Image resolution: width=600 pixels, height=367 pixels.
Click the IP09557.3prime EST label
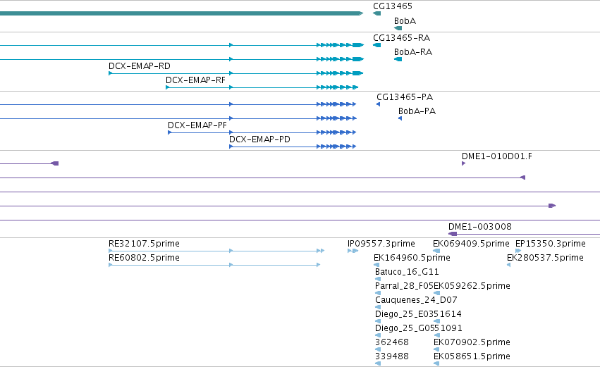pyautogui.click(x=381, y=244)
